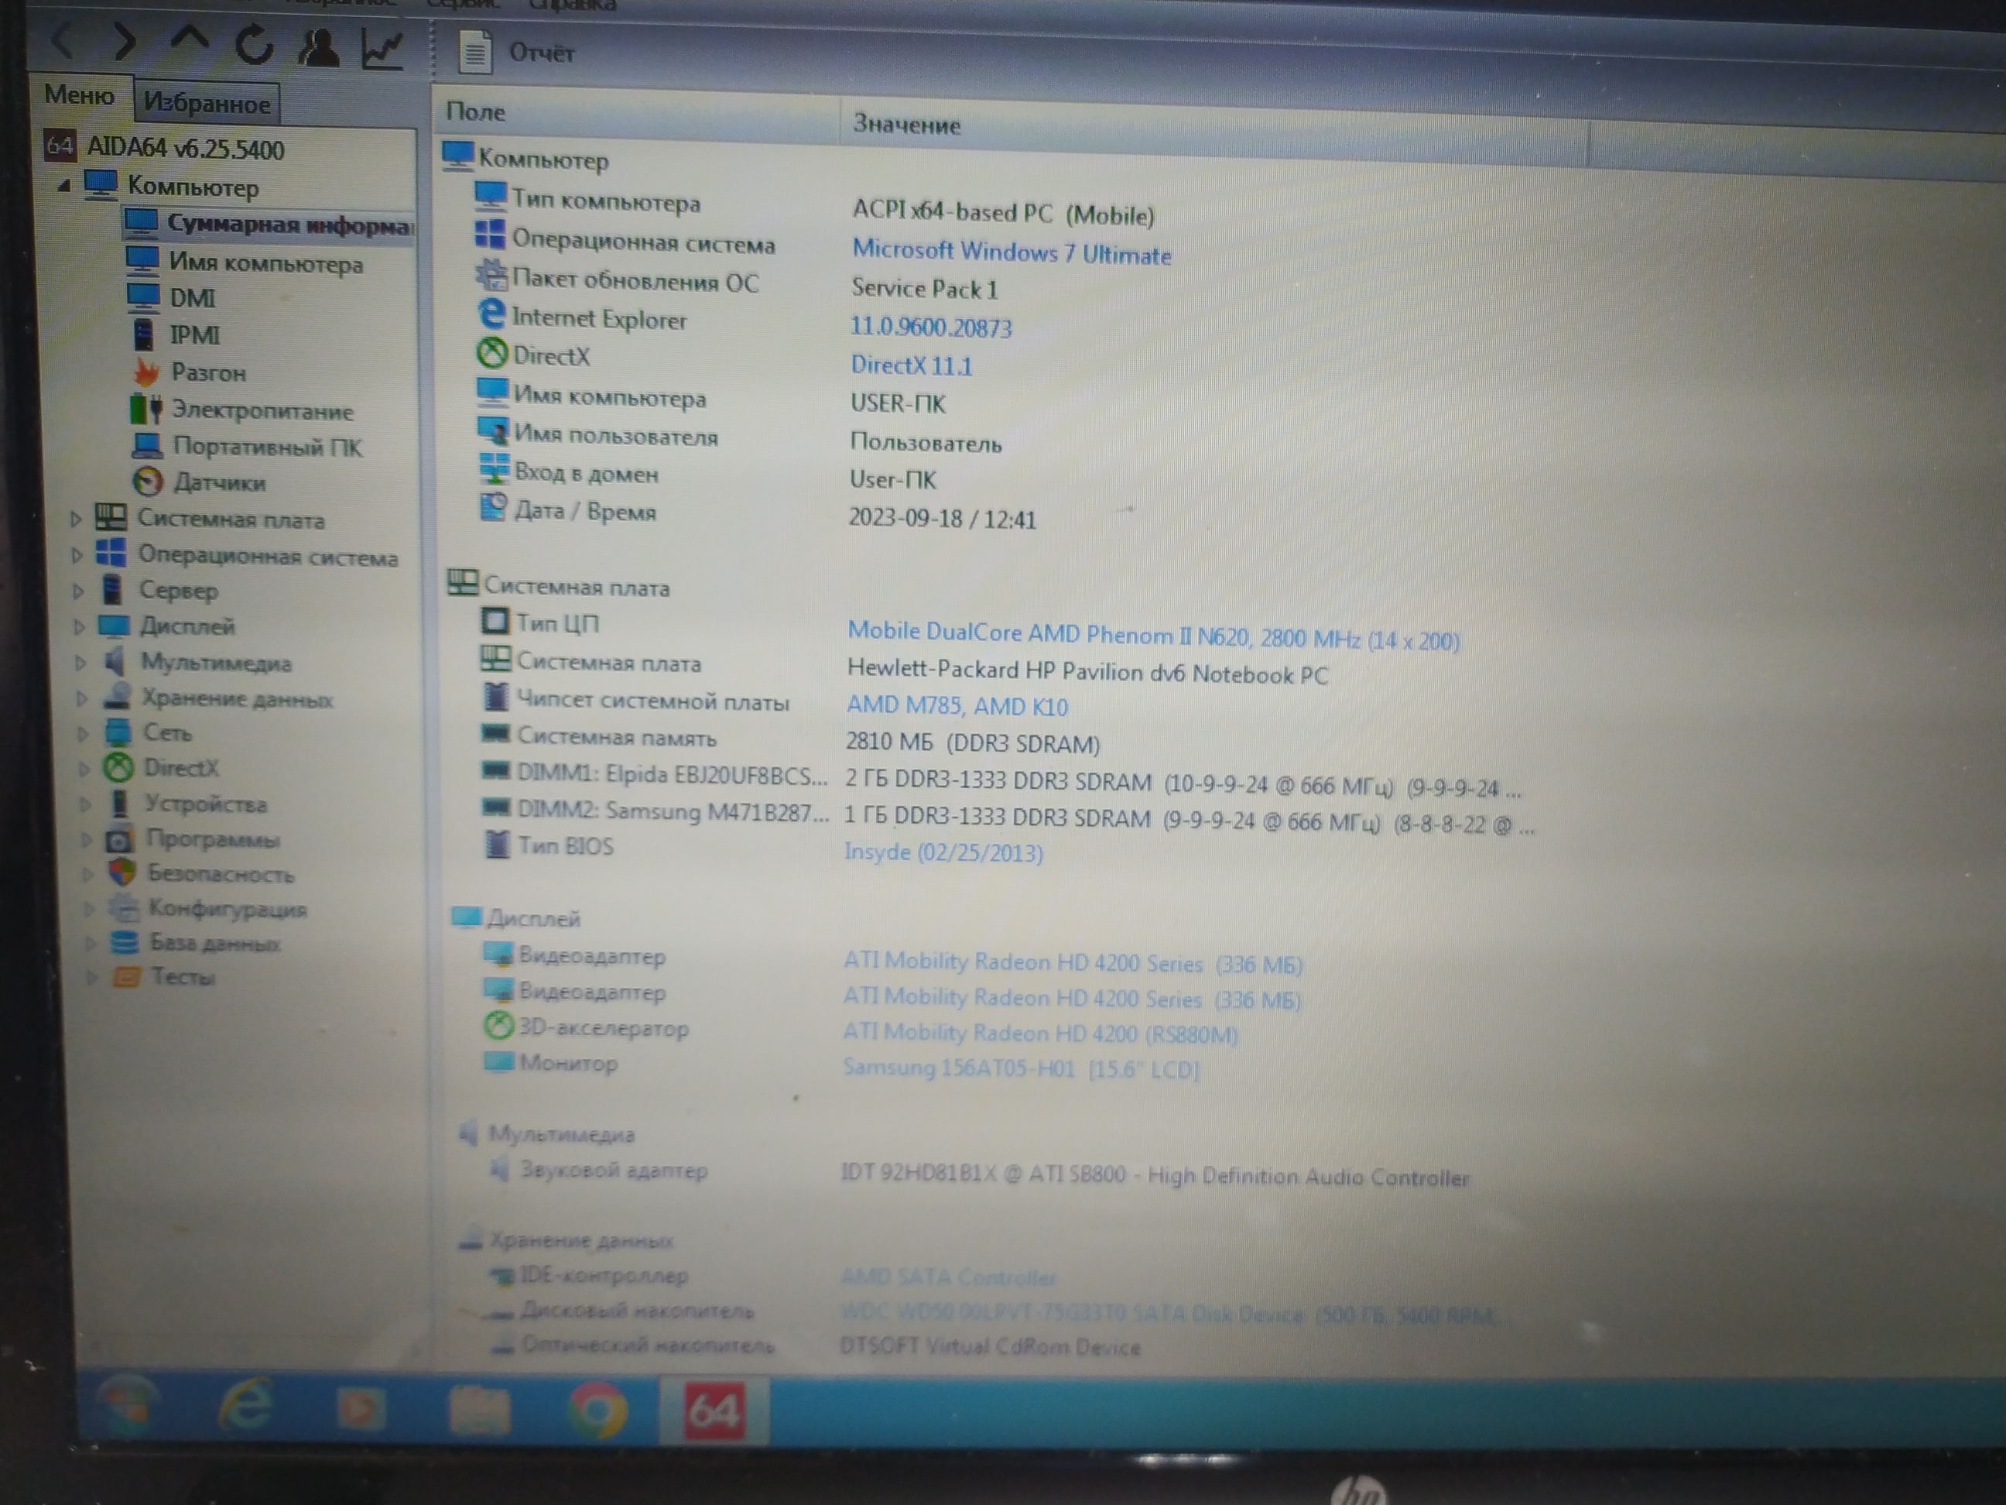Open Имя компьютера tree item

pos(245,262)
